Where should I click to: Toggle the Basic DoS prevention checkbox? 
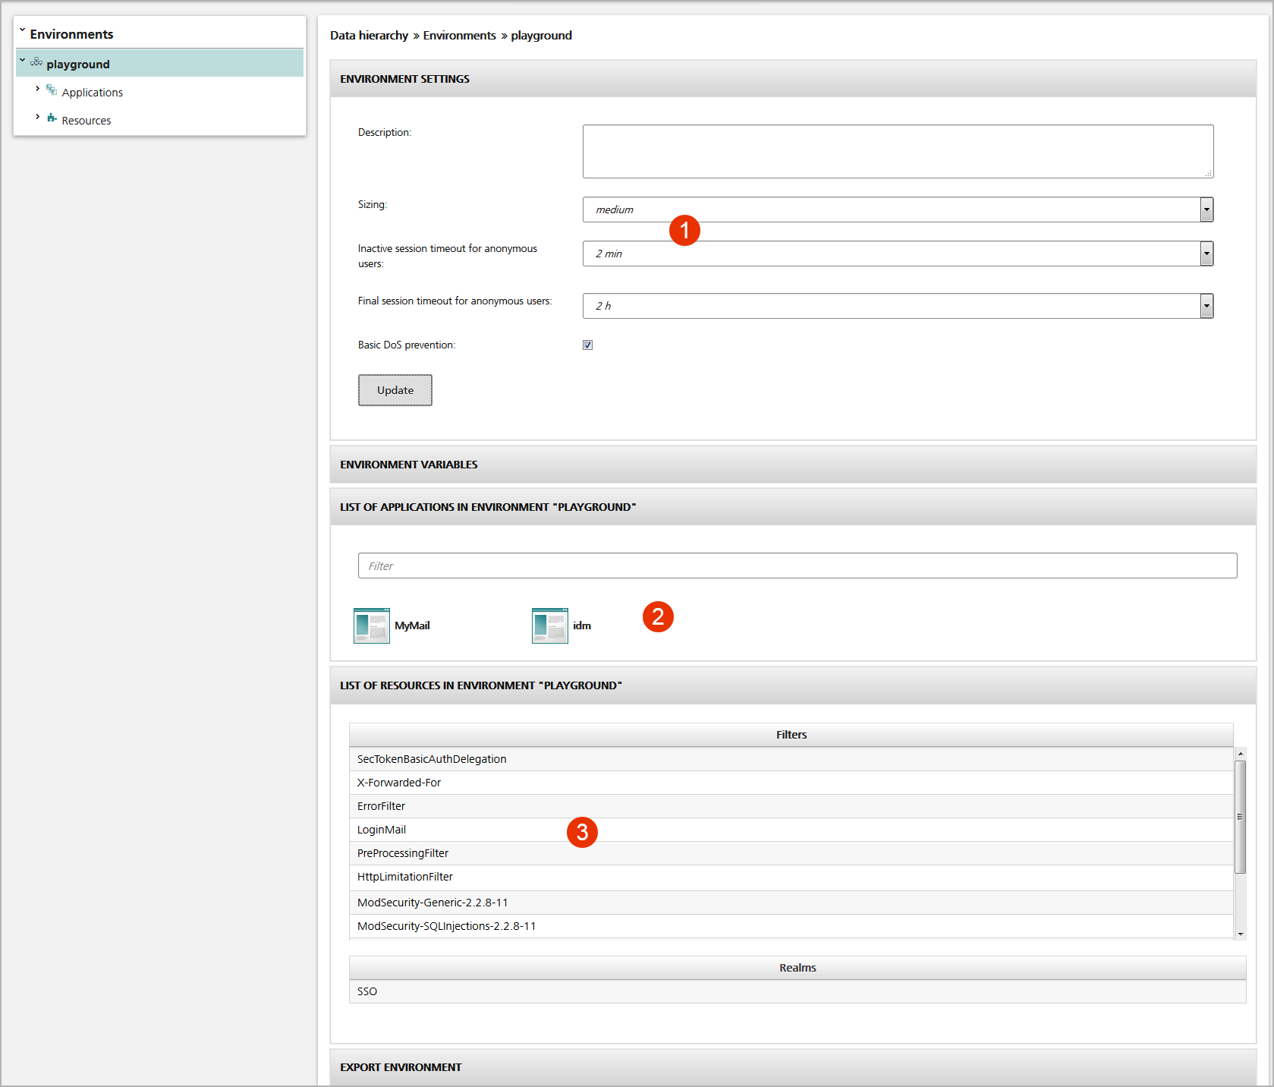pyautogui.click(x=587, y=345)
